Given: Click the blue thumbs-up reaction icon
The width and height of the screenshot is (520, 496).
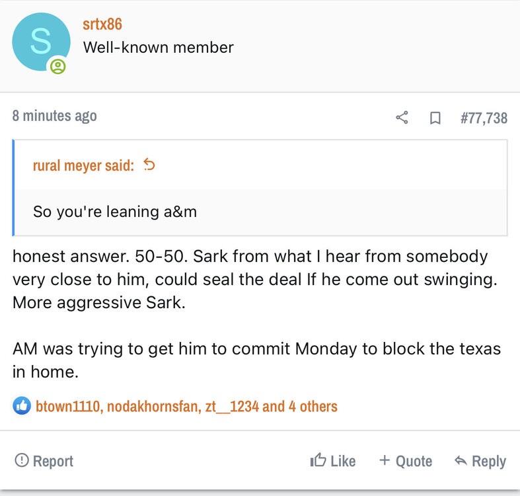Looking at the screenshot, I should (22, 405).
